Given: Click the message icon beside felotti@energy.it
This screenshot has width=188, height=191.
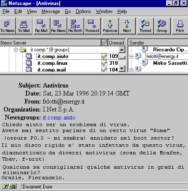Looking at the screenshot, I should pyautogui.click(x=138, y=56).
